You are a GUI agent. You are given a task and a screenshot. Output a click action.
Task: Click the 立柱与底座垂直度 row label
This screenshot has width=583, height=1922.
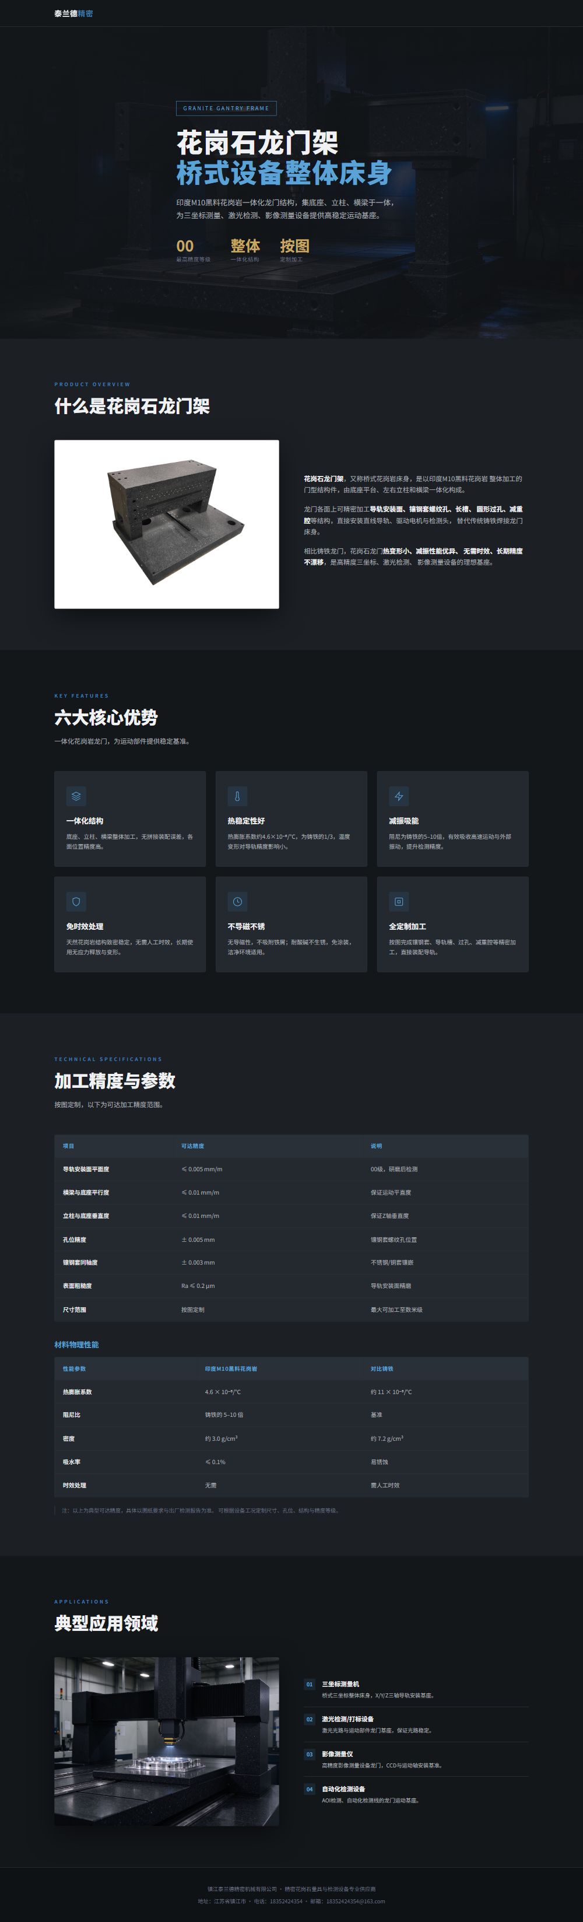(x=86, y=1216)
